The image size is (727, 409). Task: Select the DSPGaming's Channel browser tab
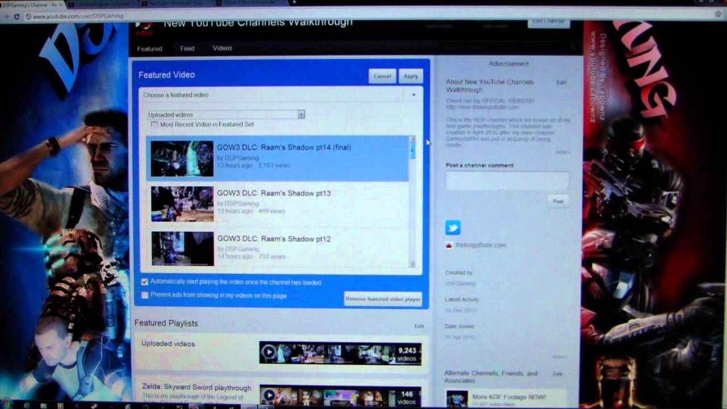coord(32,5)
